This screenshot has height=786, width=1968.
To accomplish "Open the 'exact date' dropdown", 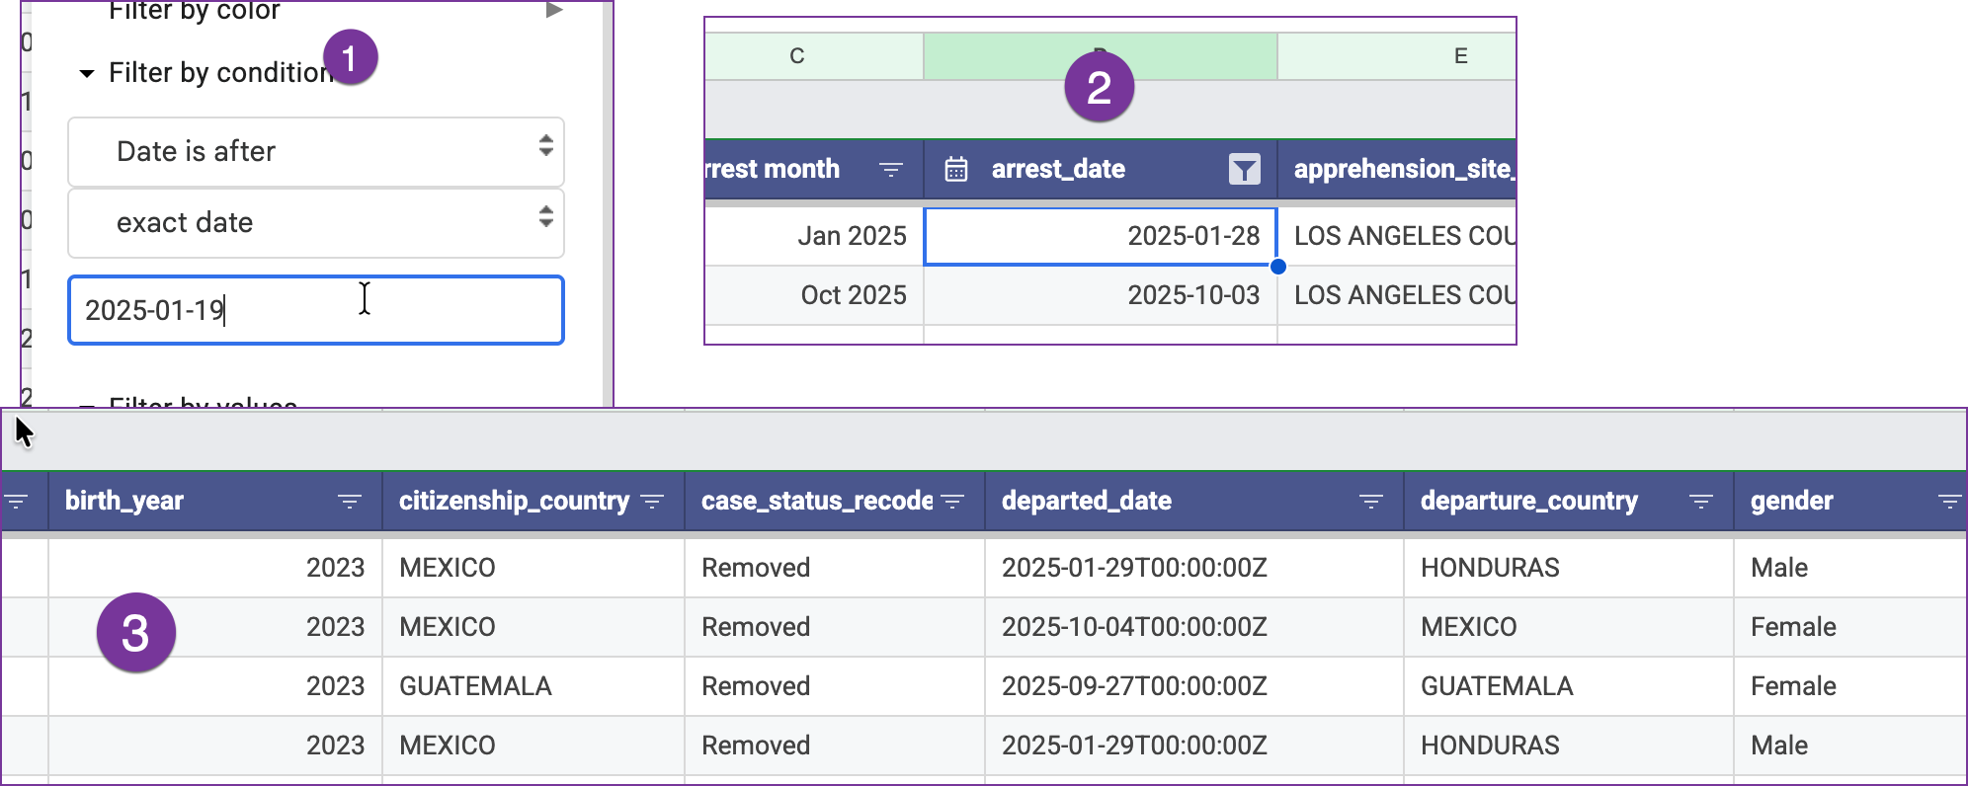I will click(x=315, y=222).
